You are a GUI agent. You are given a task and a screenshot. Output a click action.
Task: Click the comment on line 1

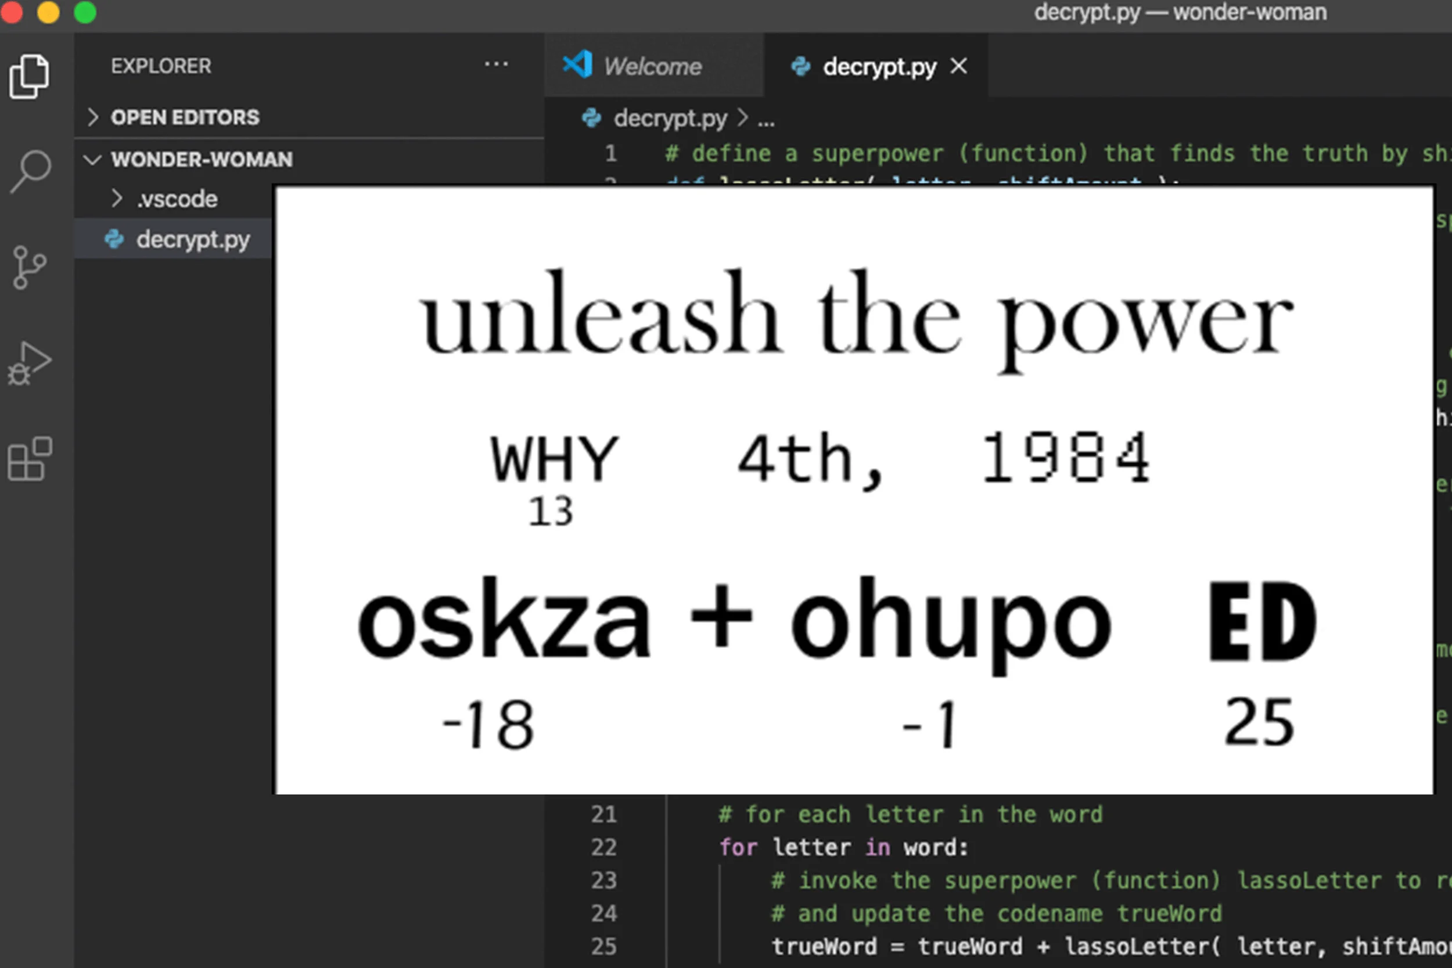coord(1058,154)
